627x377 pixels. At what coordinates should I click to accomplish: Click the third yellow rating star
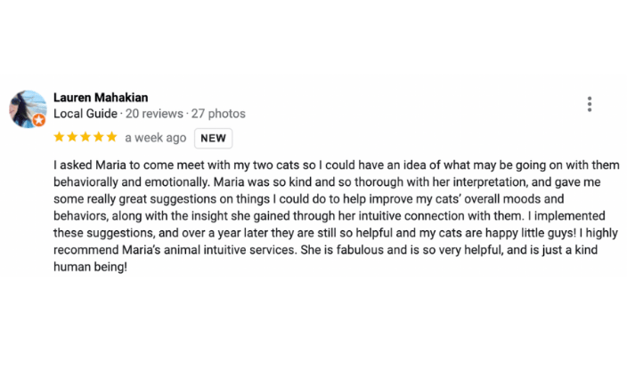85,137
